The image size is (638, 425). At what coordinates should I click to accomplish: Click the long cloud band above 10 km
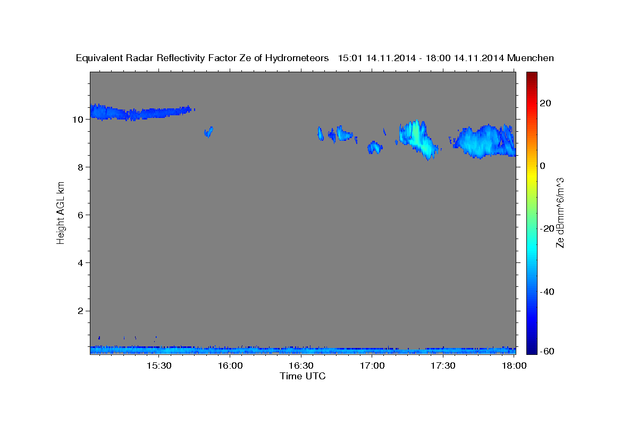[141, 112]
